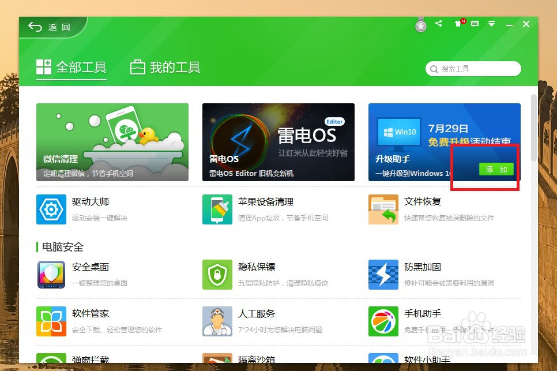Click the green 添加 button
Image resolution: width=557 pixels, height=371 pixels.
coord(496,169)
